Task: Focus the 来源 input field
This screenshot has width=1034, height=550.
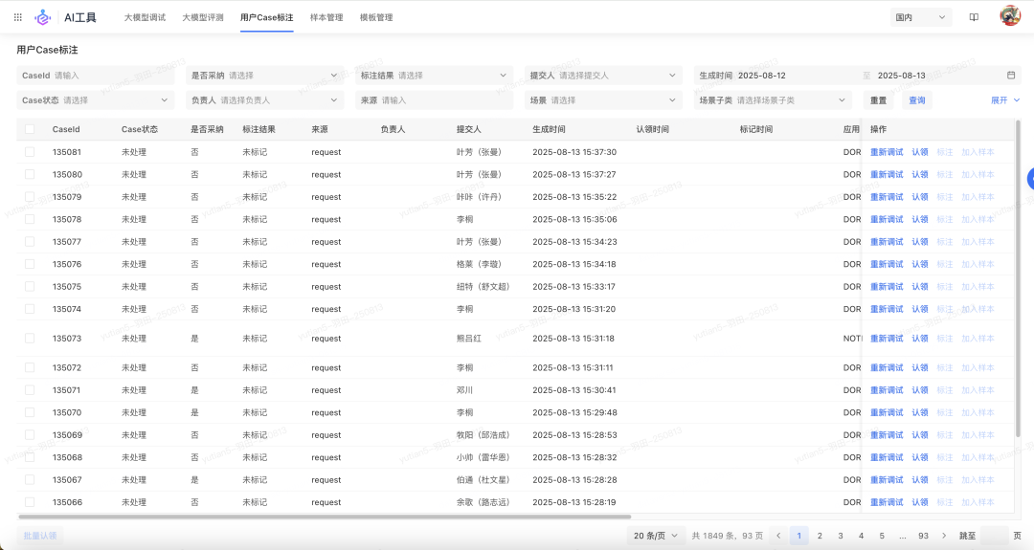Action: [x=434, y=100]
